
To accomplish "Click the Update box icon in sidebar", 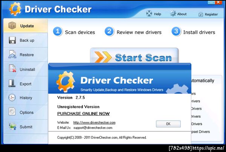I will (12, 25).
